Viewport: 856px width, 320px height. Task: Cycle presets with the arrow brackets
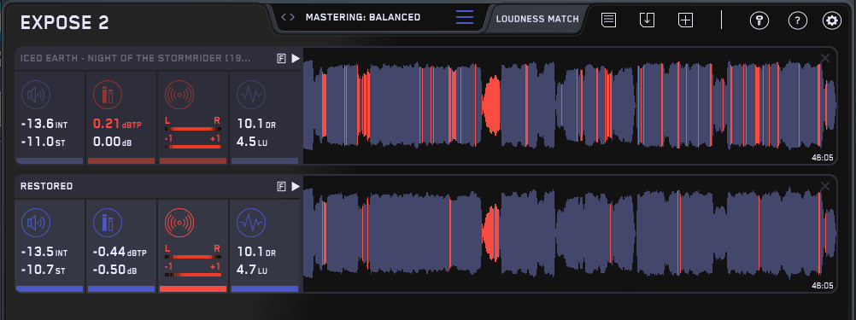click(x=288, y=17)
